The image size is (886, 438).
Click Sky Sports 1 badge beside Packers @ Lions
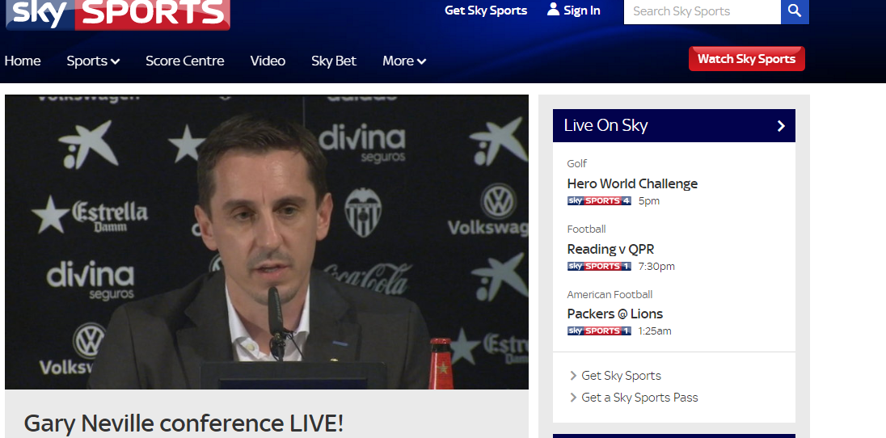click(599, 331)
